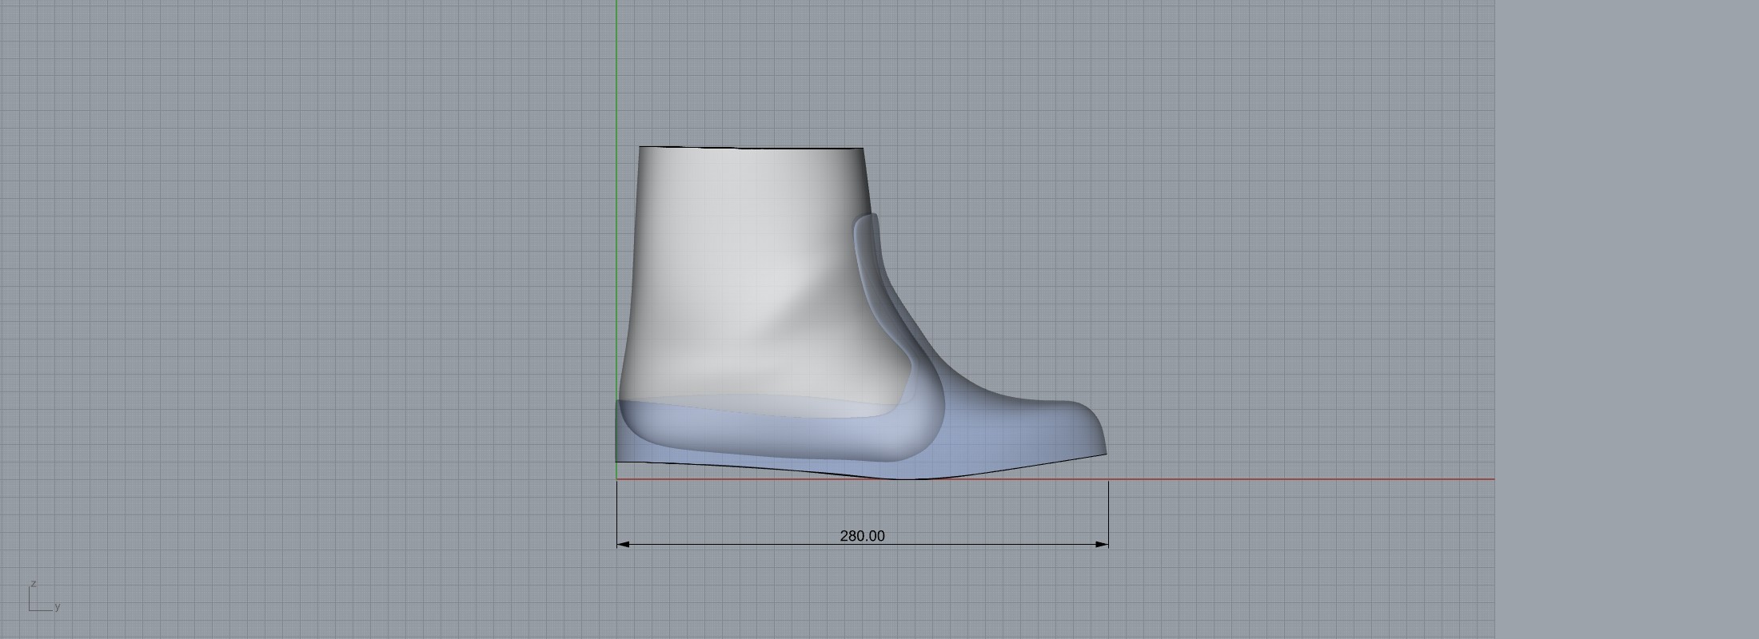Screen dimensions: 1759x639
Task: Click the right extension line of the dimension
Action: tap(1108, 511)
